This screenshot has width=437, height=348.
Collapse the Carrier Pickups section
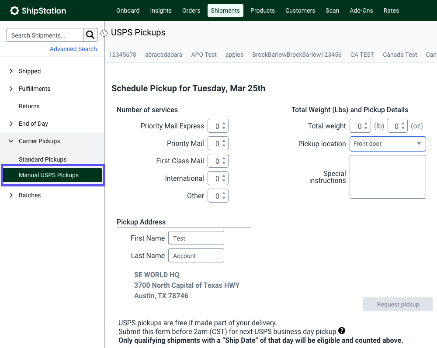tap(11, 141)
